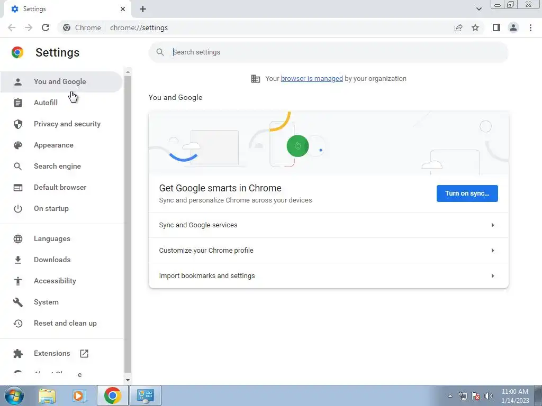Screen dimensions: 542x406
Task: Expand Sync and Google services row
Action: coord(328,225)
